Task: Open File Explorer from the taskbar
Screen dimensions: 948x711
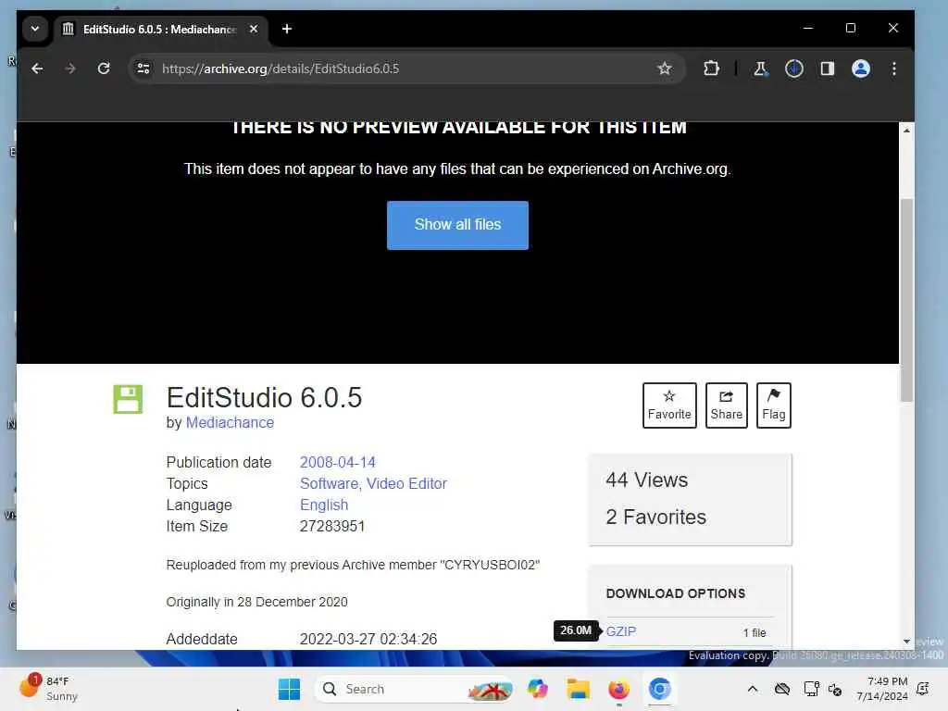Action: click(578, 689)
